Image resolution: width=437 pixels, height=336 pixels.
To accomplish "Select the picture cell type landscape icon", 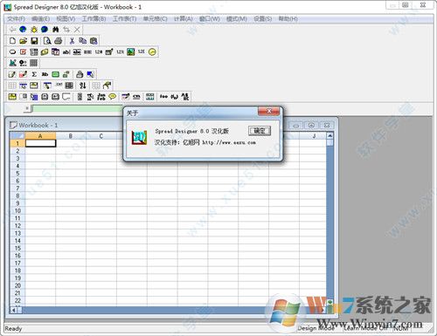I will click(x=131, y=52).
